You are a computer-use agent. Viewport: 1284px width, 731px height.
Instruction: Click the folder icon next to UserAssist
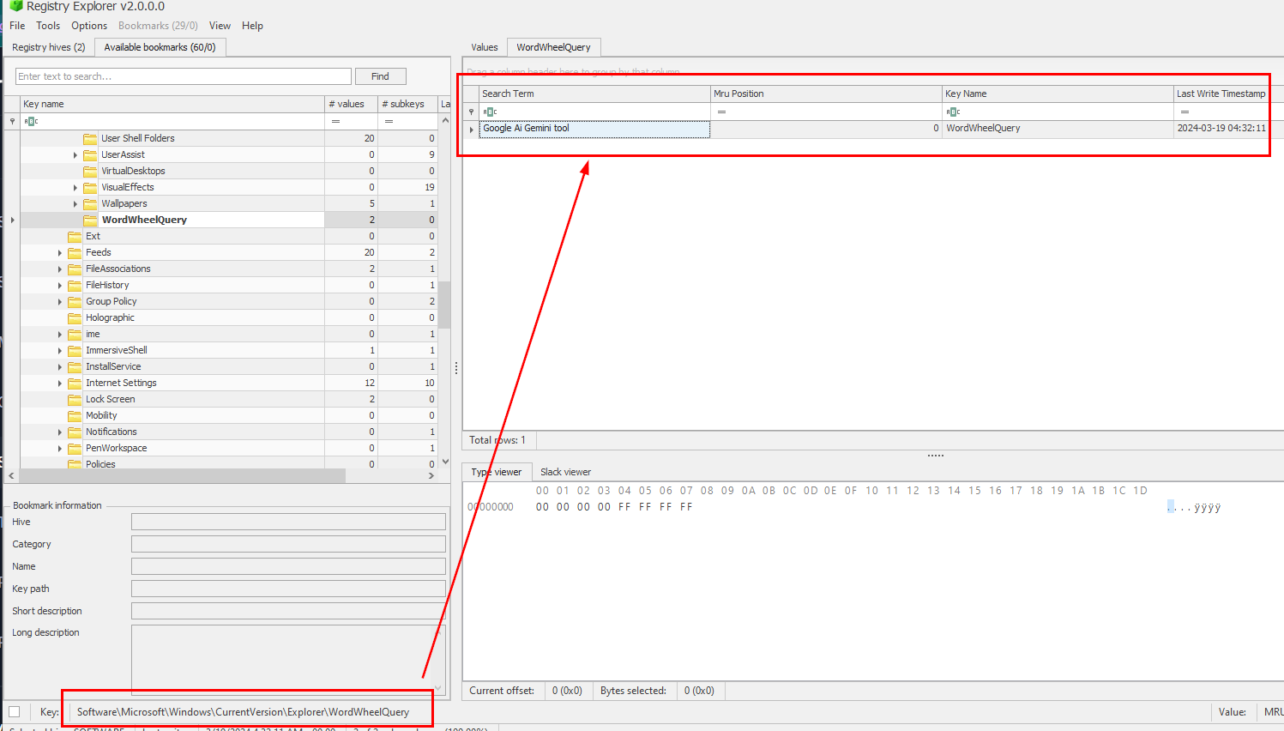click(x=90, y=154)
